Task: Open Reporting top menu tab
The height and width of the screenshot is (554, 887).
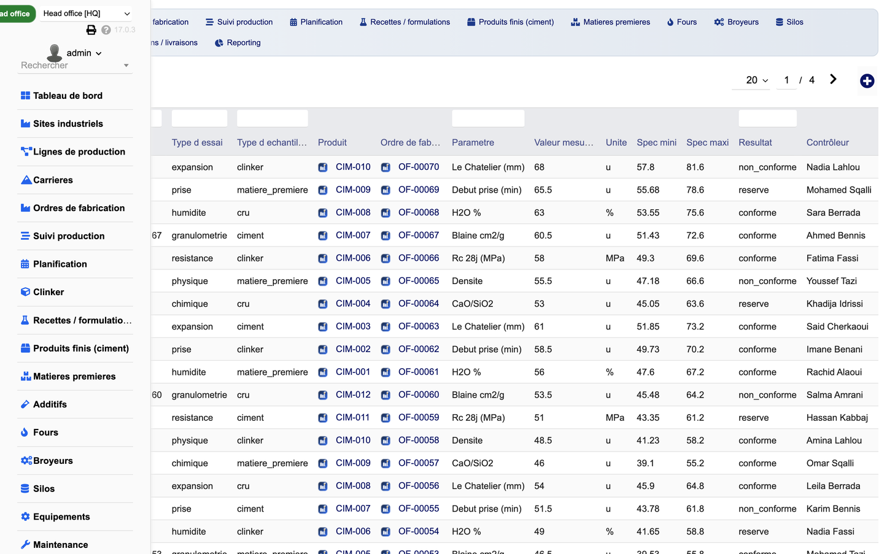Action: click(x=238, y=43)
